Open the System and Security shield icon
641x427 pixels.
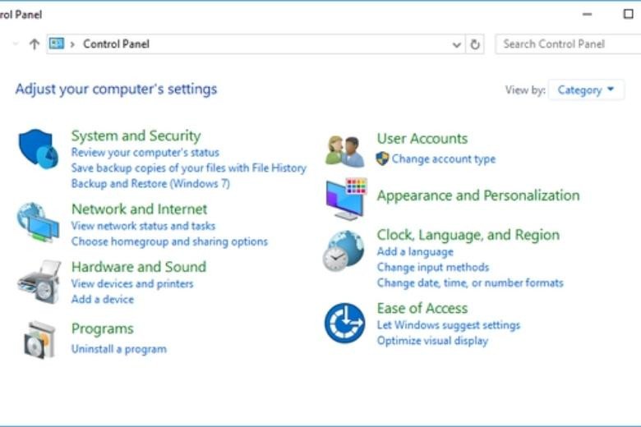[38, 149]
